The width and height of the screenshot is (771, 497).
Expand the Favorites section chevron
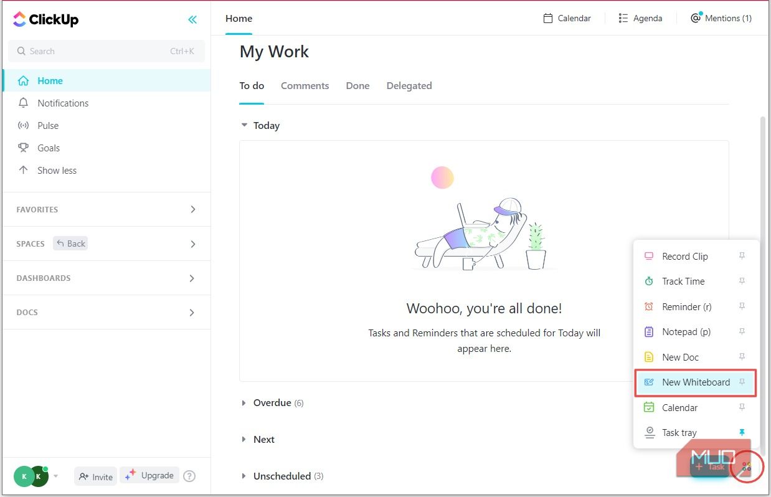(x=192, y=209)
